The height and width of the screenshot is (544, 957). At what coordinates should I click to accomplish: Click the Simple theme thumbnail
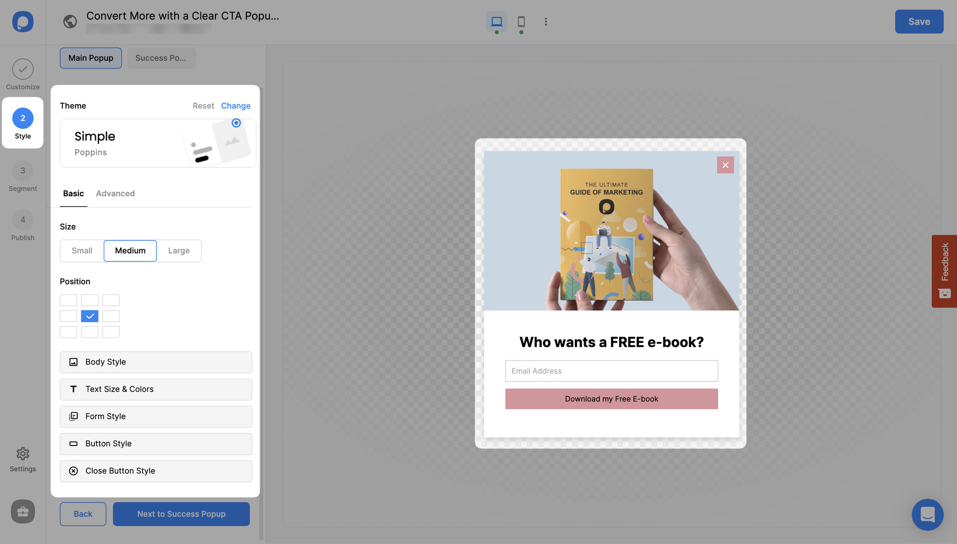pos(155,142)
